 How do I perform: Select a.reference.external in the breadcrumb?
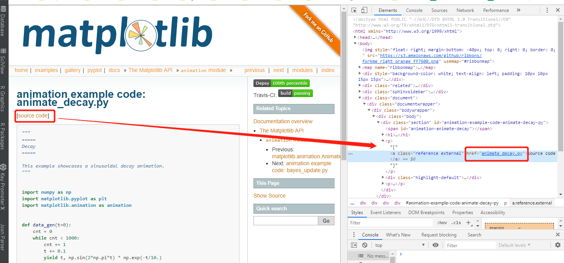[x=532, y=203]
